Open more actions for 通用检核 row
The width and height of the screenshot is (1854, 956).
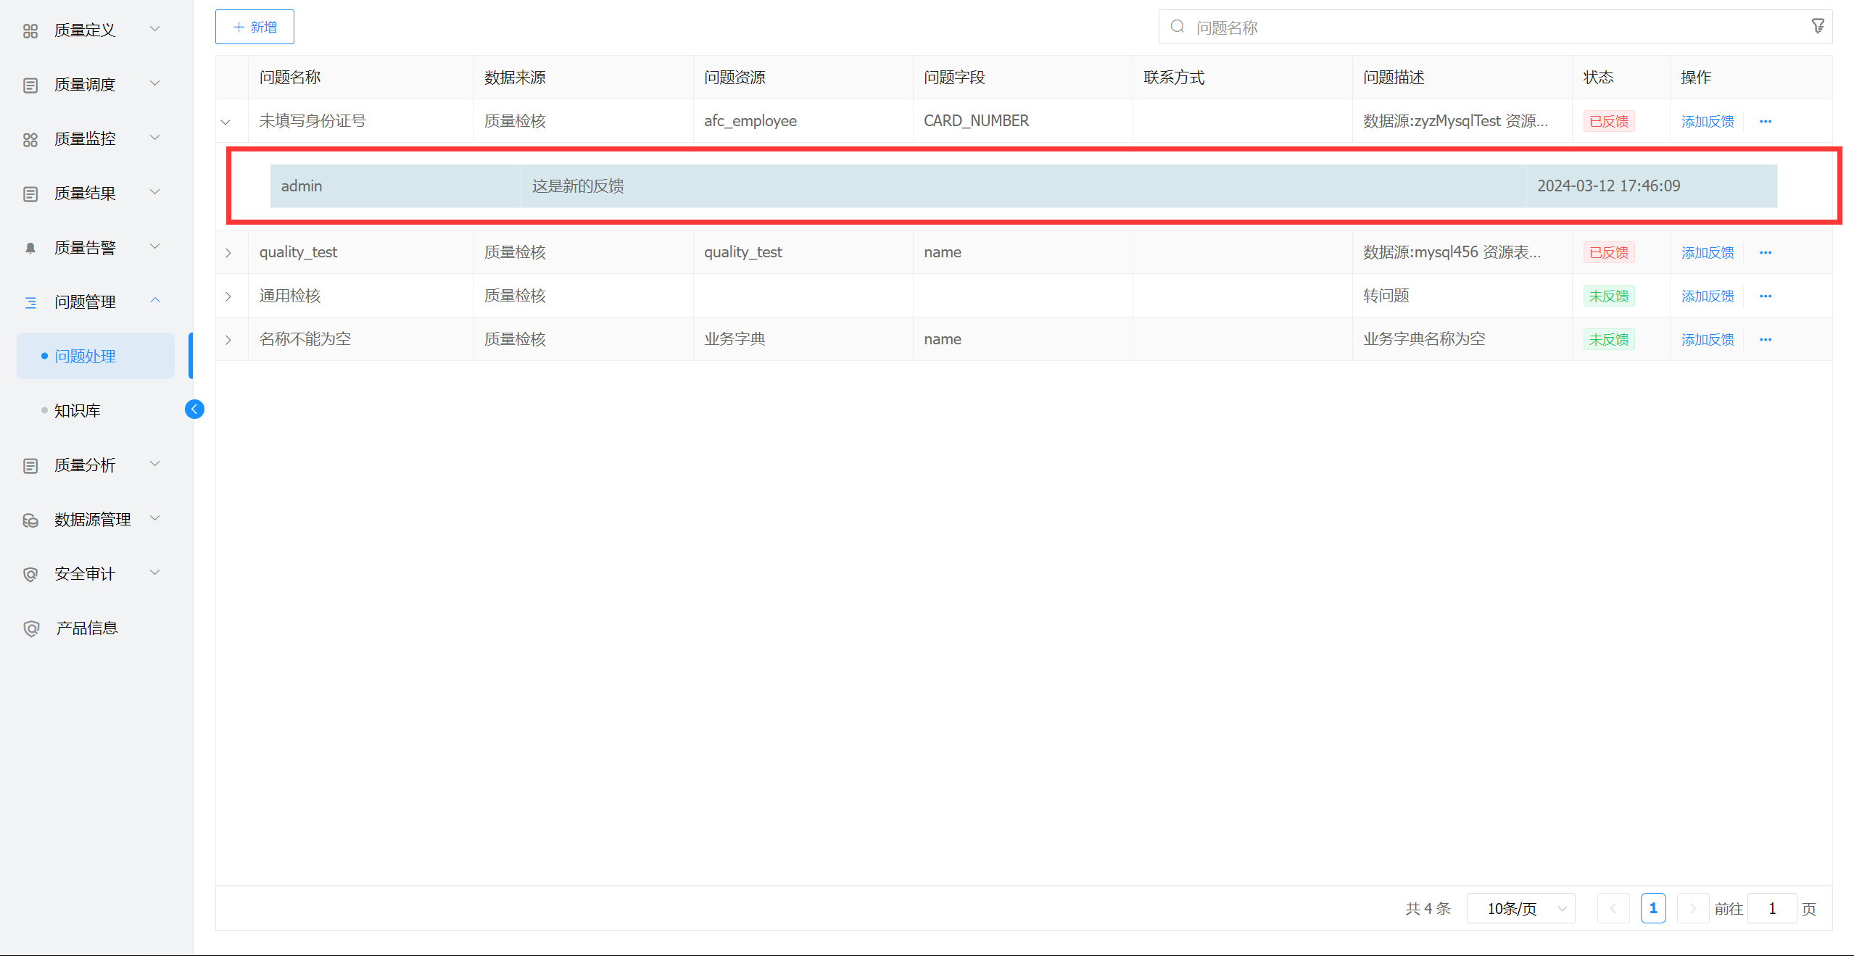click(x=1766, y=296)
